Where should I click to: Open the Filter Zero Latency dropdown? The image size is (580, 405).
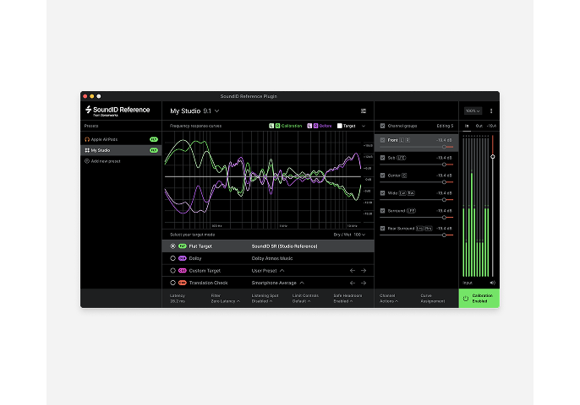tap(225, 299)
